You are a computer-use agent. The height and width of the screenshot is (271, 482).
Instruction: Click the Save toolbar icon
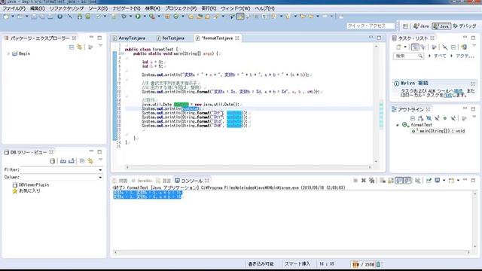[34, 17]
